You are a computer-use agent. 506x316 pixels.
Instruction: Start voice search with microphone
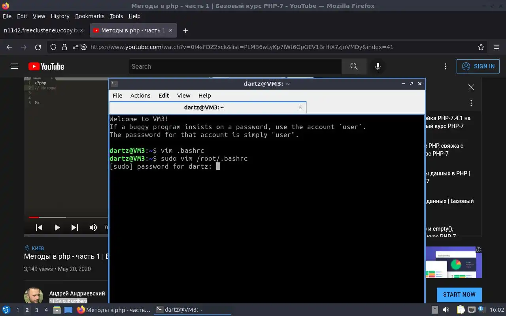[x=378, y=66]
